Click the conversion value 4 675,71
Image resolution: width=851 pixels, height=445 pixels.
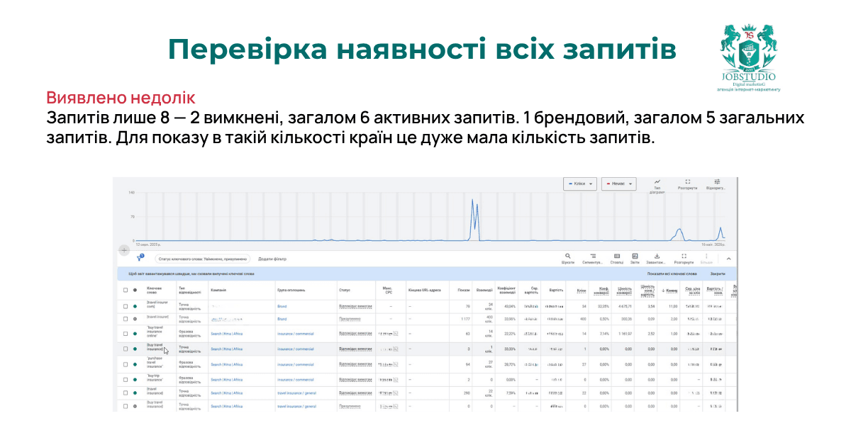point(625,306)
